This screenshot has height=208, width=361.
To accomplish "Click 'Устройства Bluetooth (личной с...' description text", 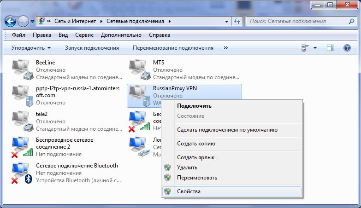I will click(x=78, y=180).
